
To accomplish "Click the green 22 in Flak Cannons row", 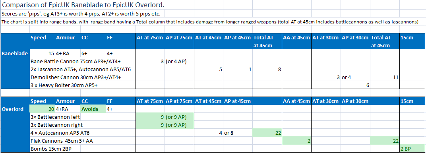I will (385, 141).
